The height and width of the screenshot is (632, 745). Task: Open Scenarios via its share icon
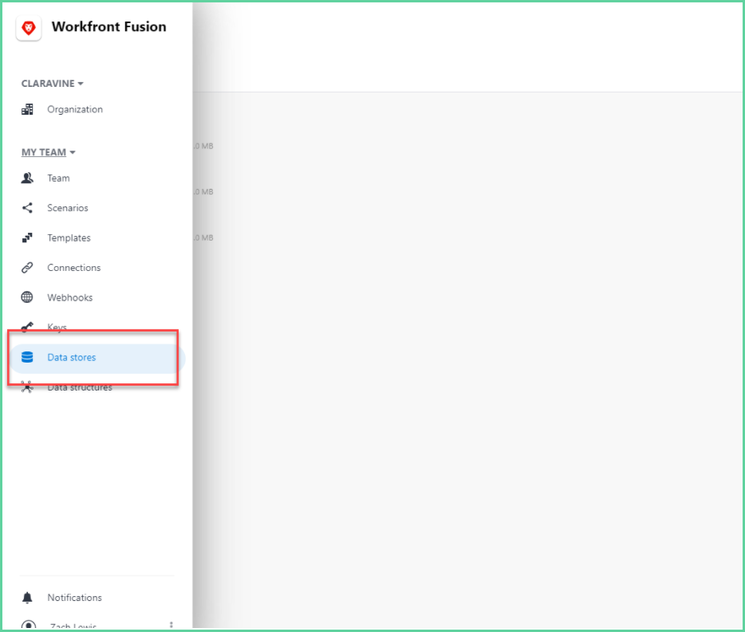click(27, 208)
